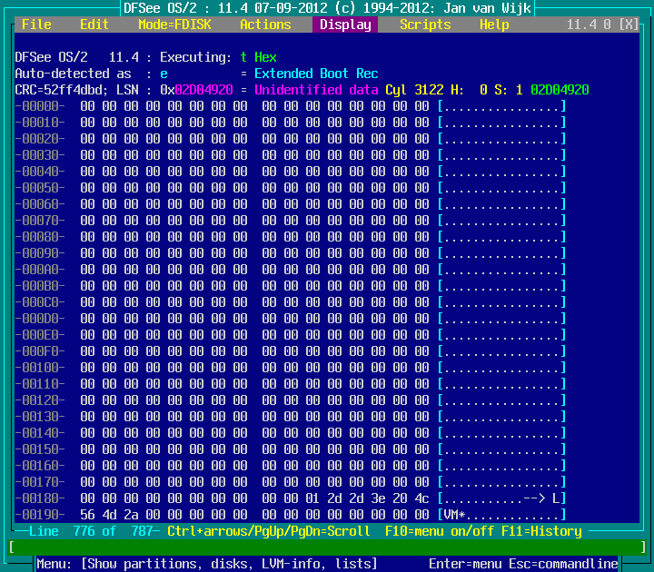Click the F11=History hint
Screen dimensions: 654x572
pos(541,531)
